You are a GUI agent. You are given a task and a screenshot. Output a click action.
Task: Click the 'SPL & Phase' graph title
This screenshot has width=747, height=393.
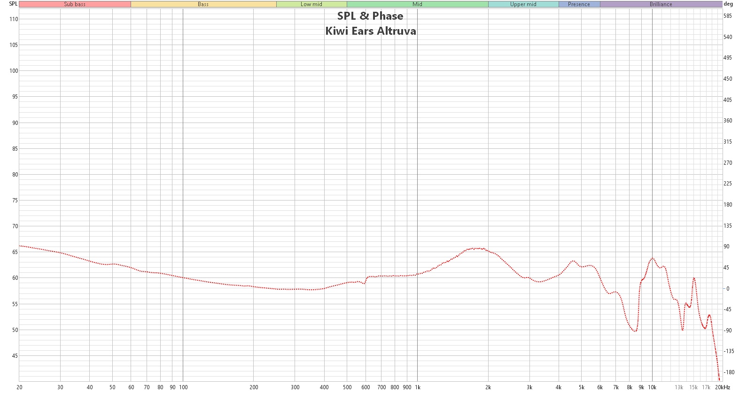pos(370,16)
